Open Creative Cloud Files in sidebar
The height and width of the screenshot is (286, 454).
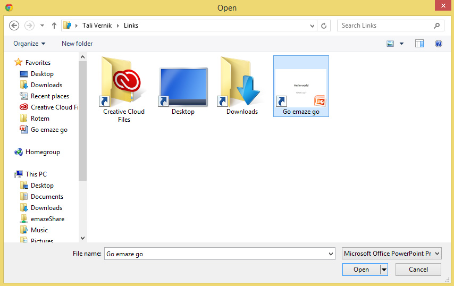54,107
